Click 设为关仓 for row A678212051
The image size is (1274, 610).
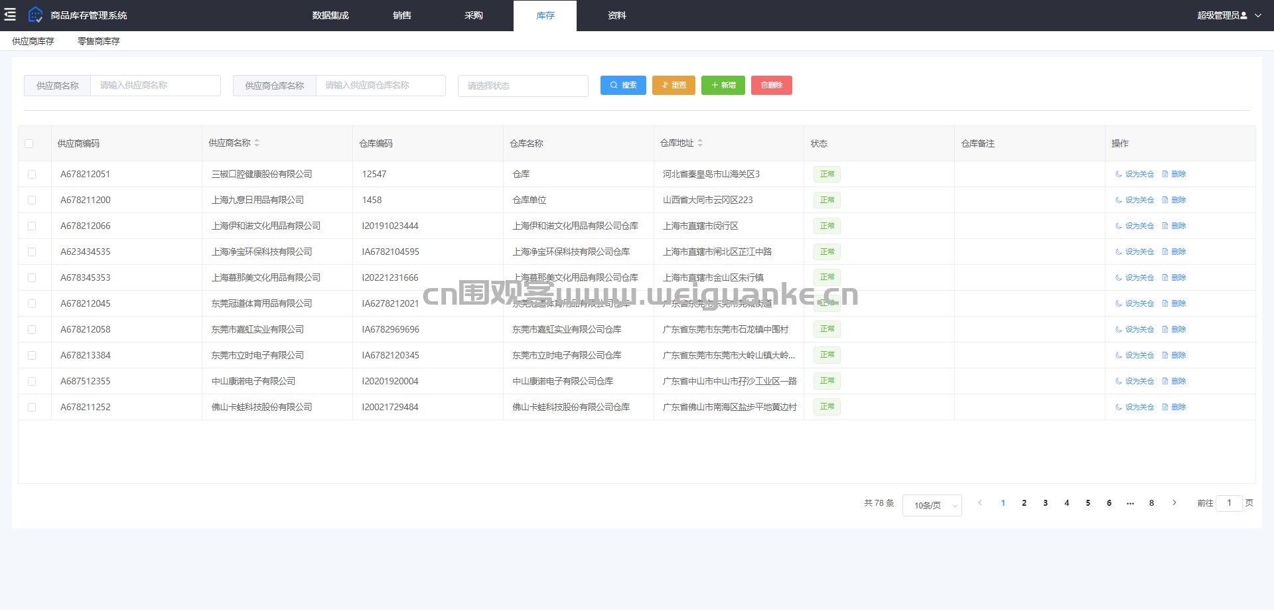coord(1135,174)
